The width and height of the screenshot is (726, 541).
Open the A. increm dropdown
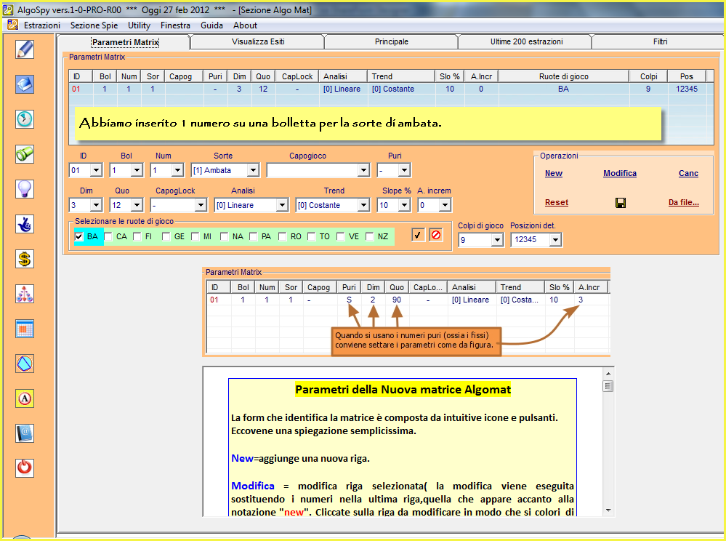tap(445, 205)
